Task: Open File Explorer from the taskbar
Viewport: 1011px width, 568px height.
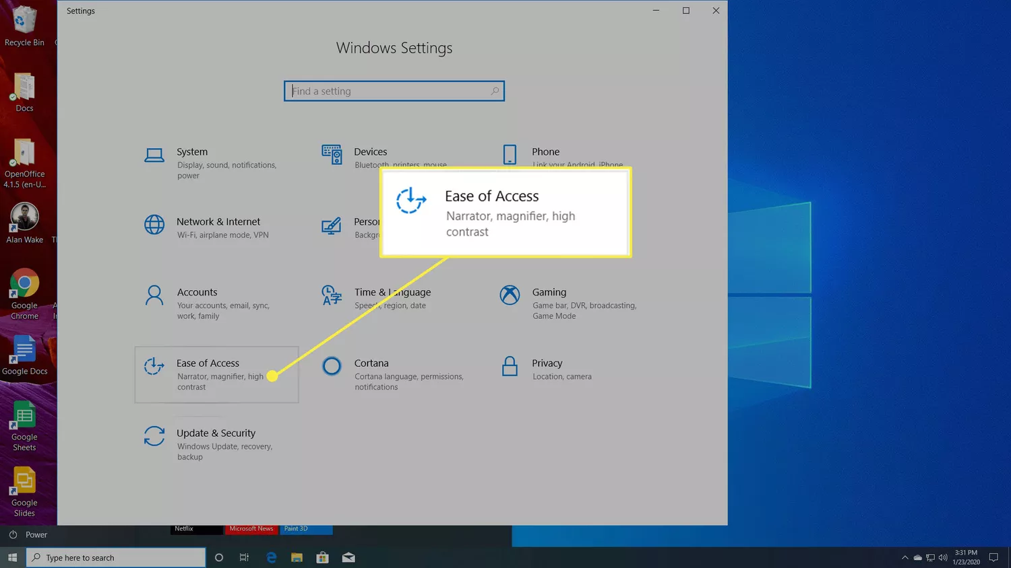Action: [x=297, y=557]
